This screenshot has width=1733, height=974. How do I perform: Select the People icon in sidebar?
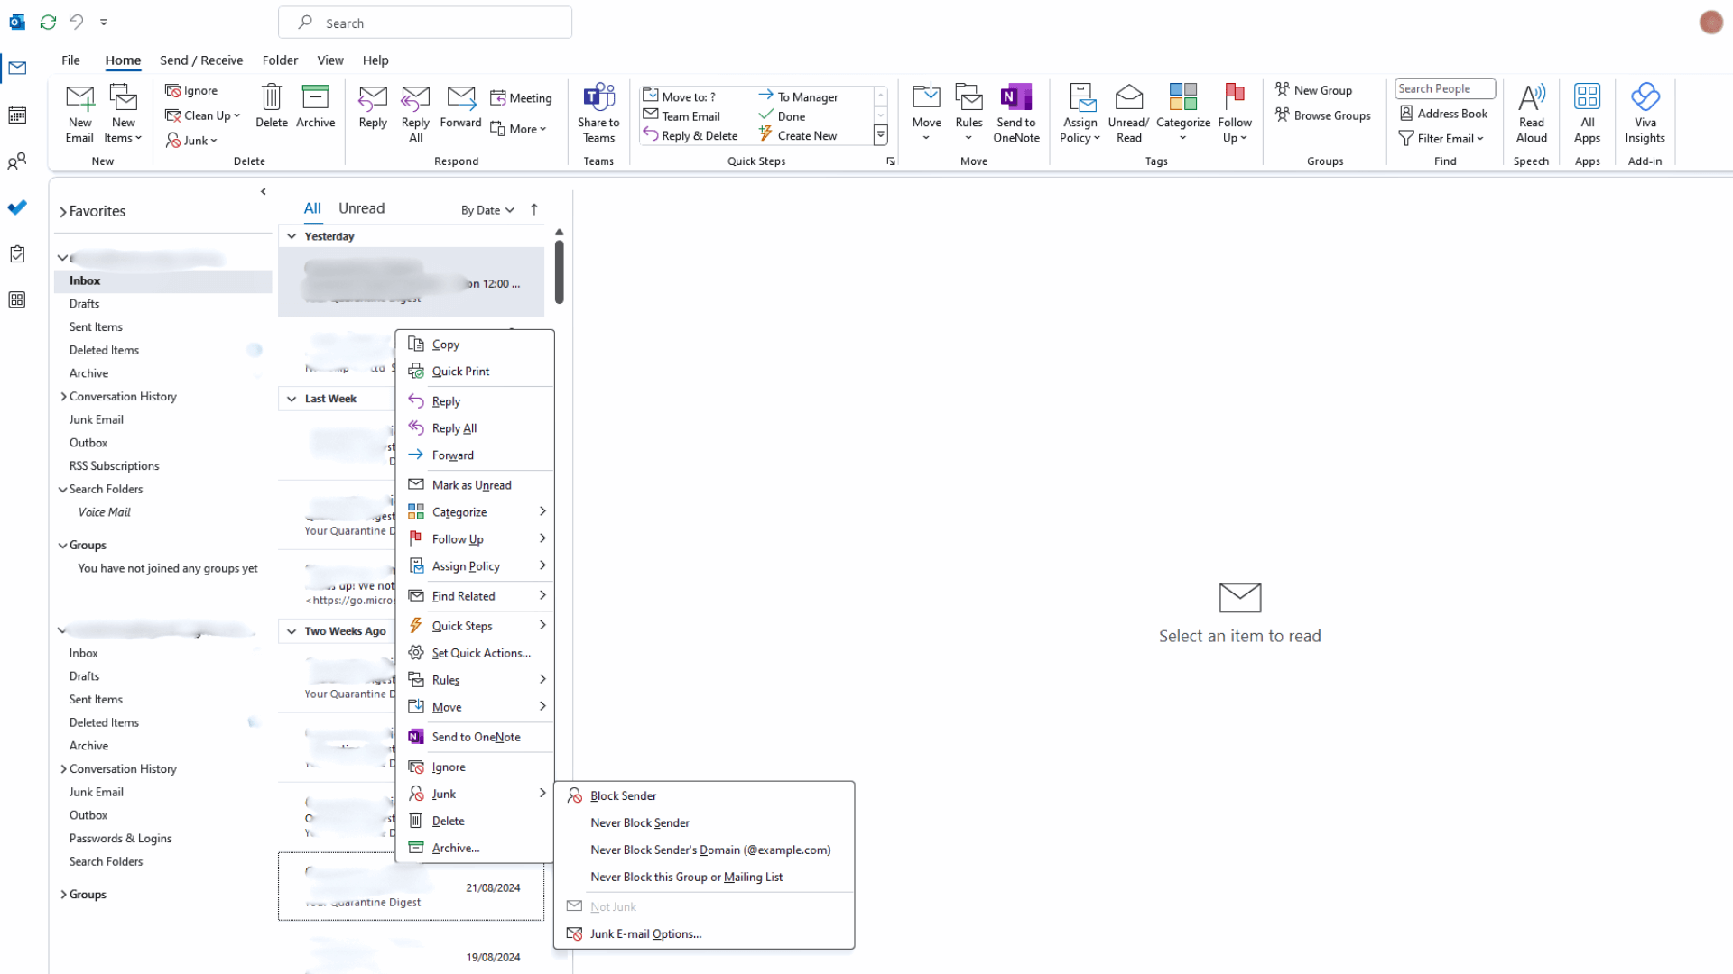point(17,161)
